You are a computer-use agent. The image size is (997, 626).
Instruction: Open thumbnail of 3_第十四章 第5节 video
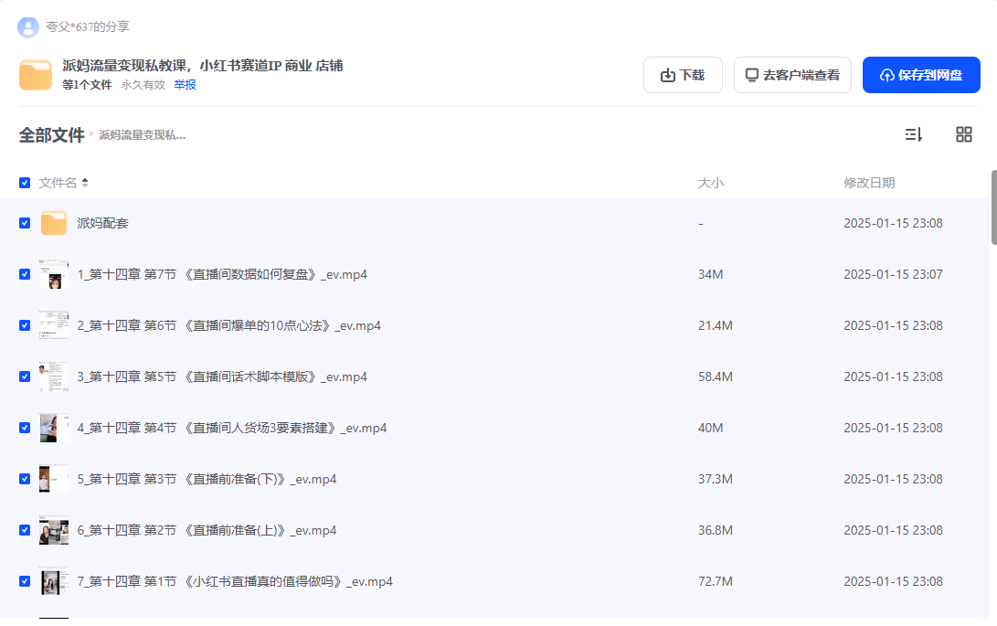pos(54,377)
